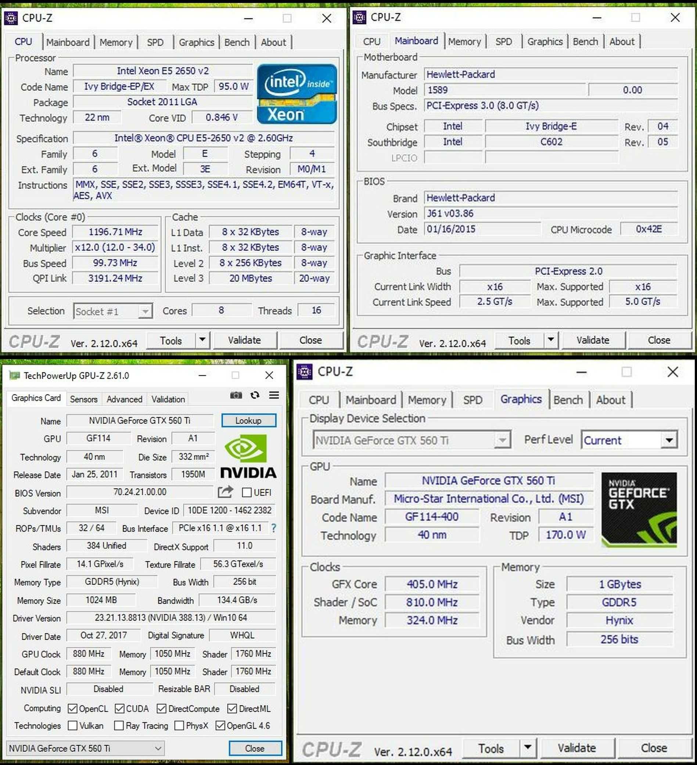Toggle the CUDA checkbox
The image size is (697, 765).
click(119, 708)
